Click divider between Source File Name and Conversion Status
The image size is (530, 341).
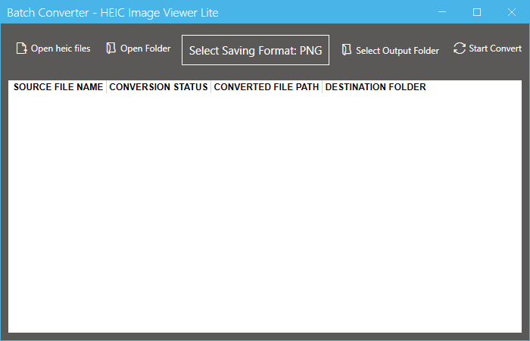pos(106,87)
